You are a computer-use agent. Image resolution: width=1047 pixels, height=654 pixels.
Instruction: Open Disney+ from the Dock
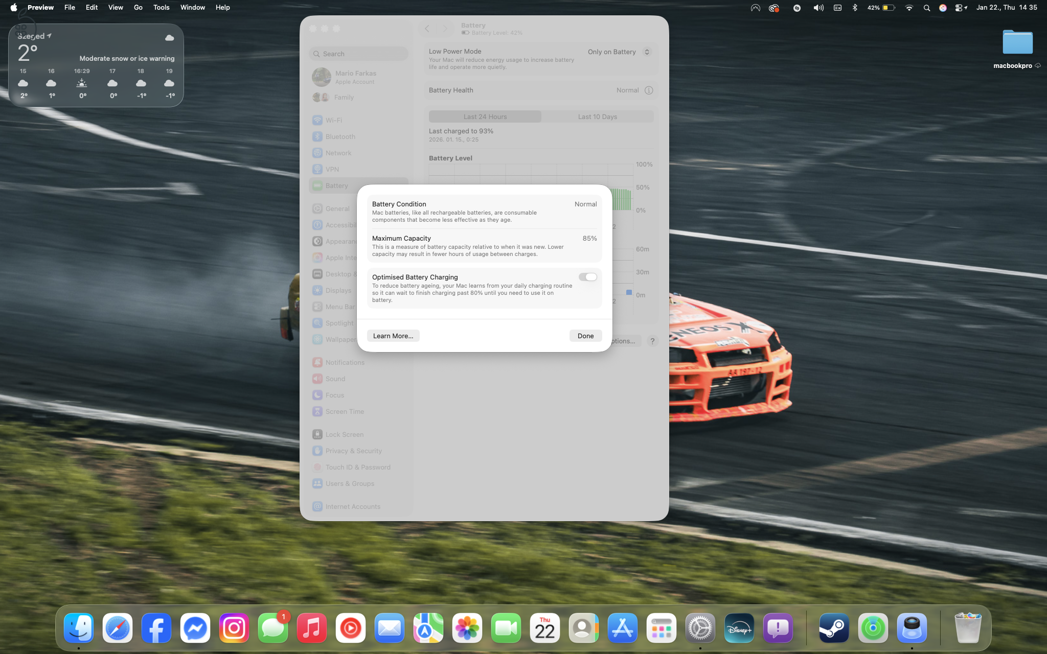pyautogui.click(x=739, y=628)
